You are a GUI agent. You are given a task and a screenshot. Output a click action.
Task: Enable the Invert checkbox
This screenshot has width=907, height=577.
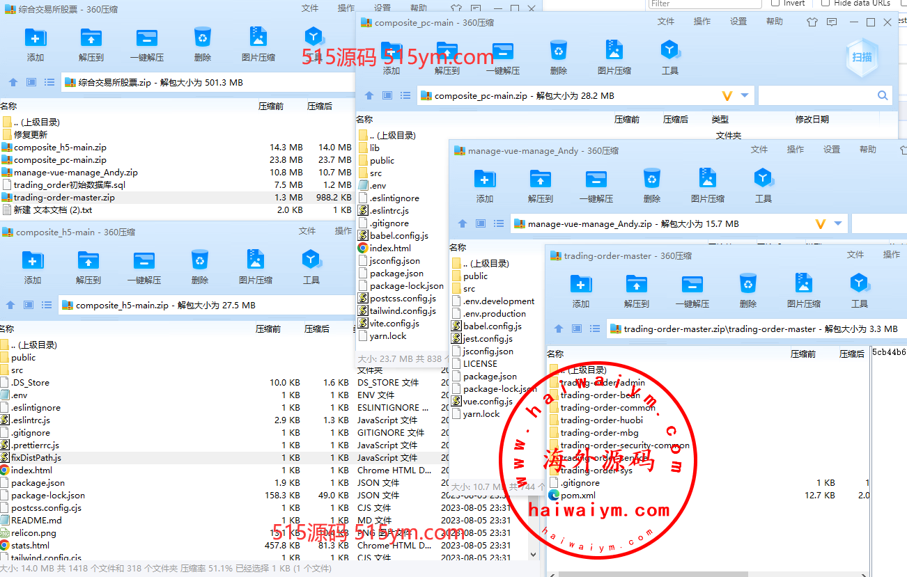775,3
